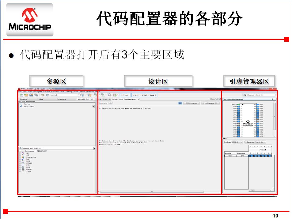The image size is (292, 219).
Task: Expand the FVR tree node
Action: [x=20, y=165]
